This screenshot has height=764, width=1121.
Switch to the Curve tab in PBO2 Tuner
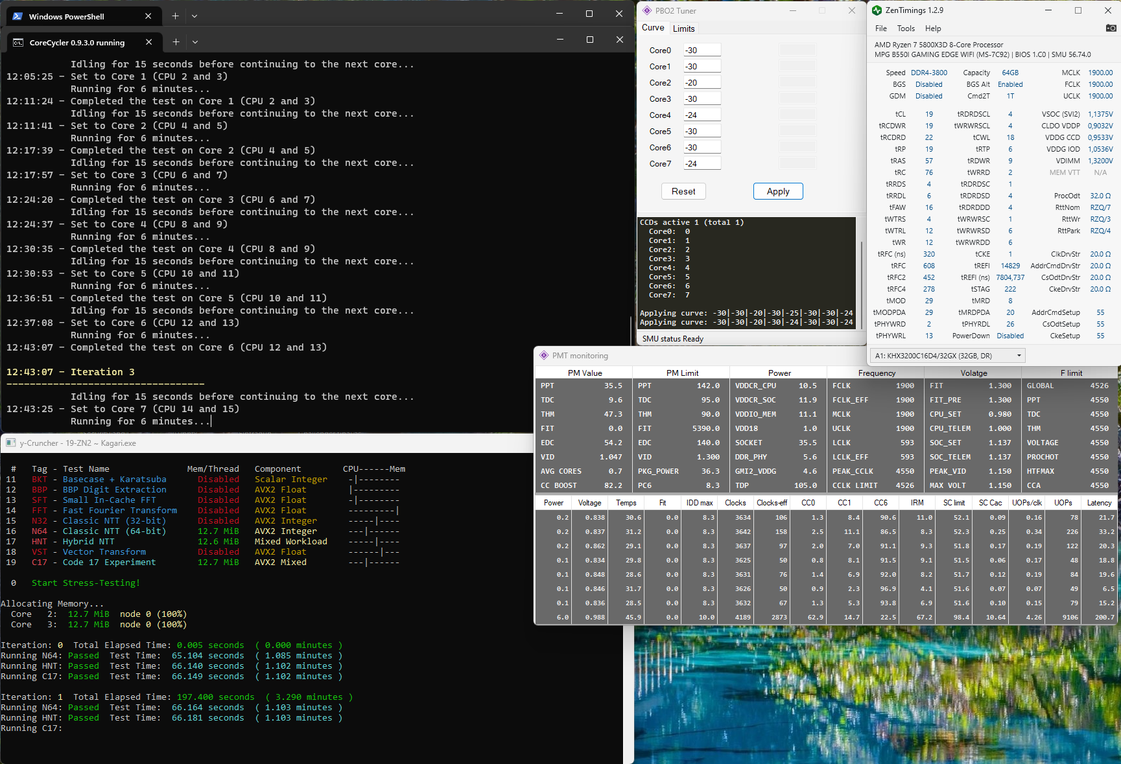tap(653, 28)
